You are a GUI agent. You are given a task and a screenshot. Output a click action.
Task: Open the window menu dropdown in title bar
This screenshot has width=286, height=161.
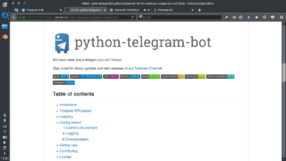tap(25, 3)
